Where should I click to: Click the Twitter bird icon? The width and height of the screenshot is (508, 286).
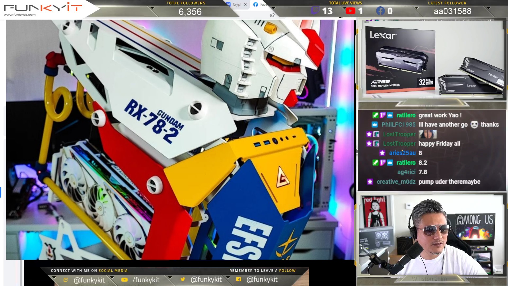(x=183, y=279)
